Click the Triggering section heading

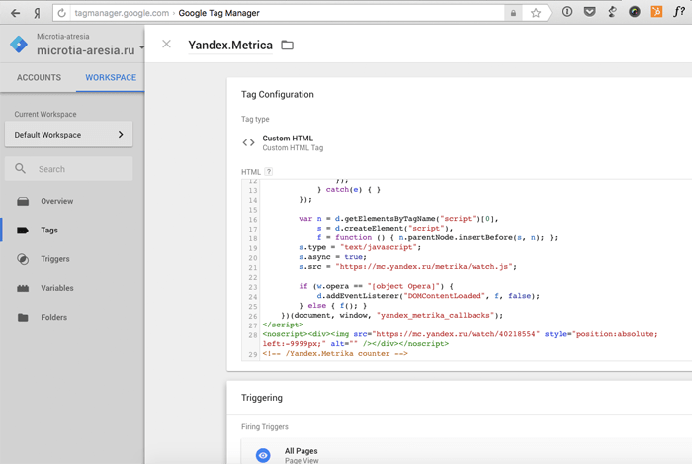pyautogui.click(x=262, y=398)
